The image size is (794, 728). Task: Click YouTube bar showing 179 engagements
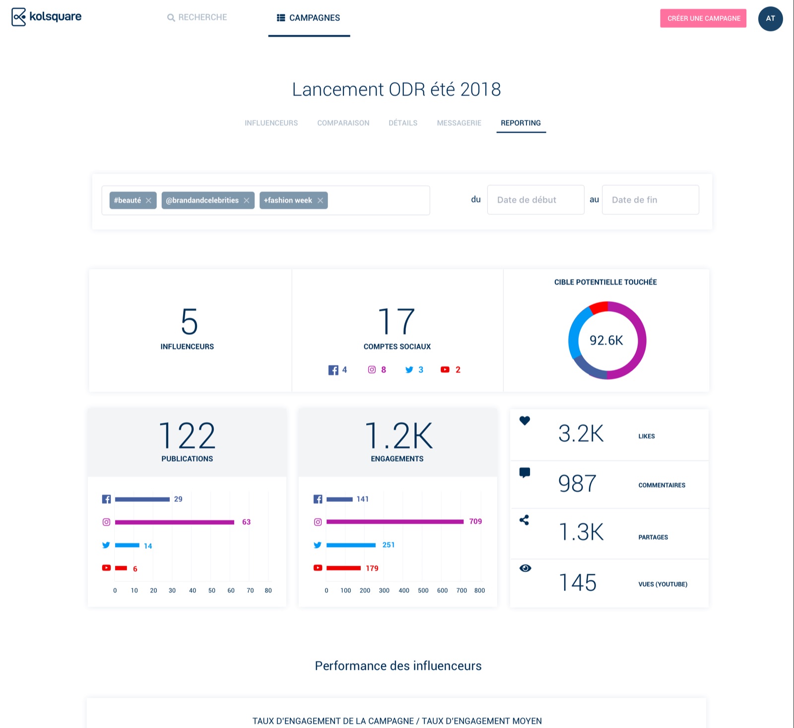[343, 568]
